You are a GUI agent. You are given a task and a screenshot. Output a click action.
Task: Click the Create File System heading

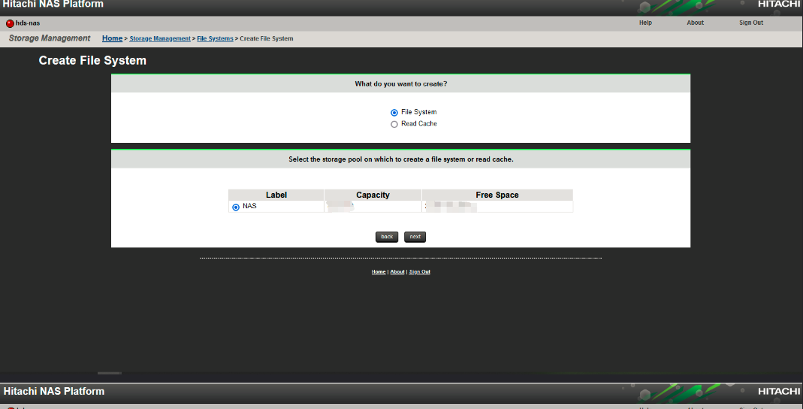tap(92, 60)
